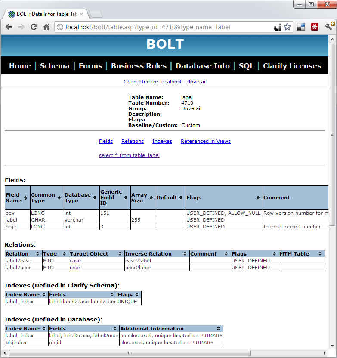Open the Forms menu item
The width and height of the screenshot is (337, 358).
point(90,66)
